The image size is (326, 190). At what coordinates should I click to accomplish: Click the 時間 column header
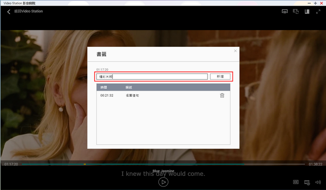pyautogui.click(x=104, y=87)
